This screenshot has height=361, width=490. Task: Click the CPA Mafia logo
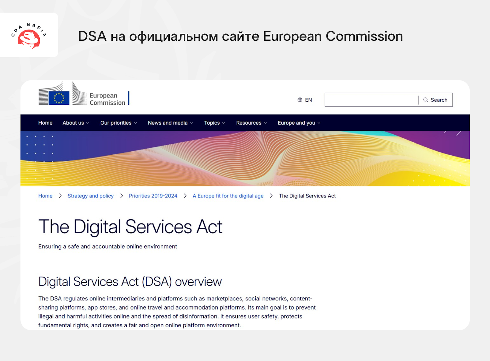click(x=29, y=36)
